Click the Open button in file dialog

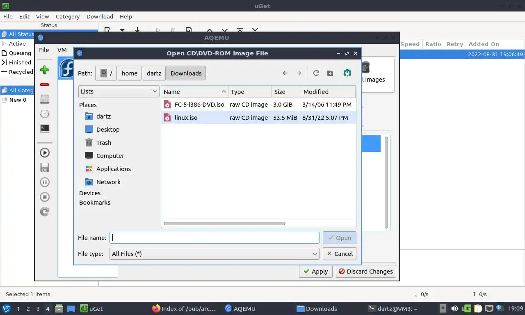click(340, 237)
